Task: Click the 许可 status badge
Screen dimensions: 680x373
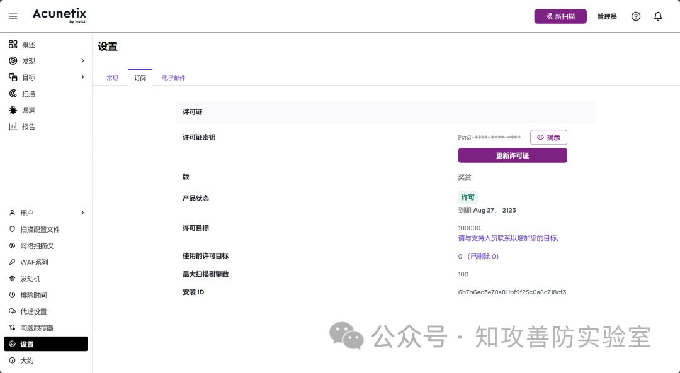Action: click(x=468, y=198)
